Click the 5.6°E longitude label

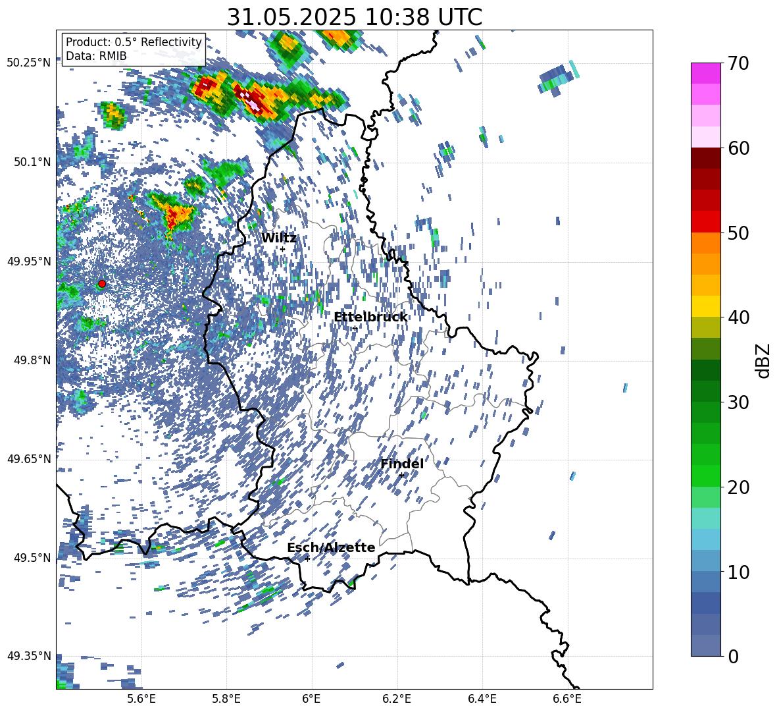(x=141, y=699)
